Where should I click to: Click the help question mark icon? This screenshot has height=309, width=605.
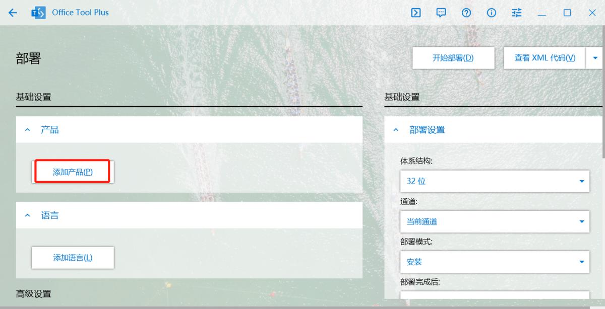[466, 13]
